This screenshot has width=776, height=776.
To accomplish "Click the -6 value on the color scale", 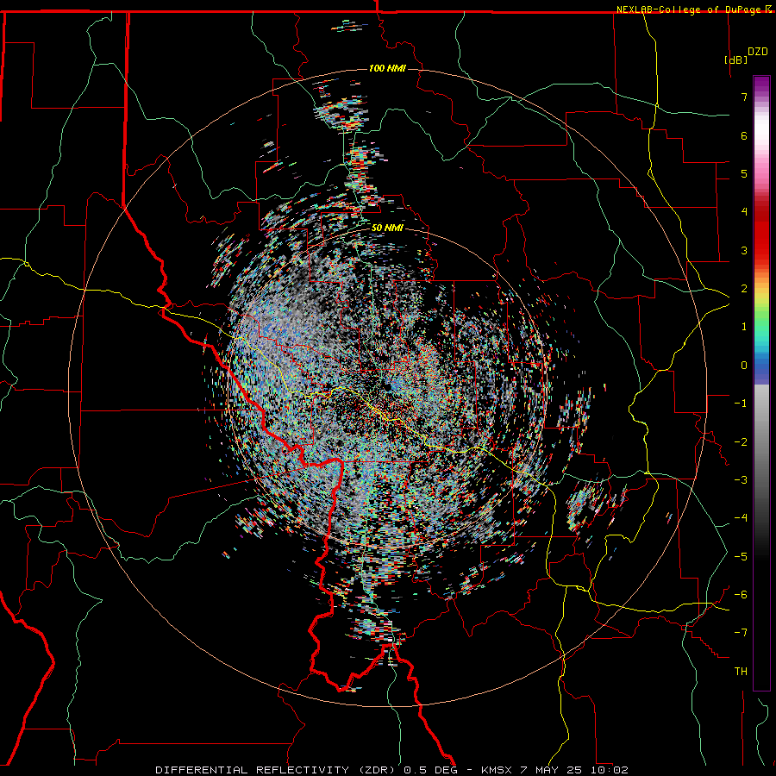I will pyautogui.click(x=741, y=595).
